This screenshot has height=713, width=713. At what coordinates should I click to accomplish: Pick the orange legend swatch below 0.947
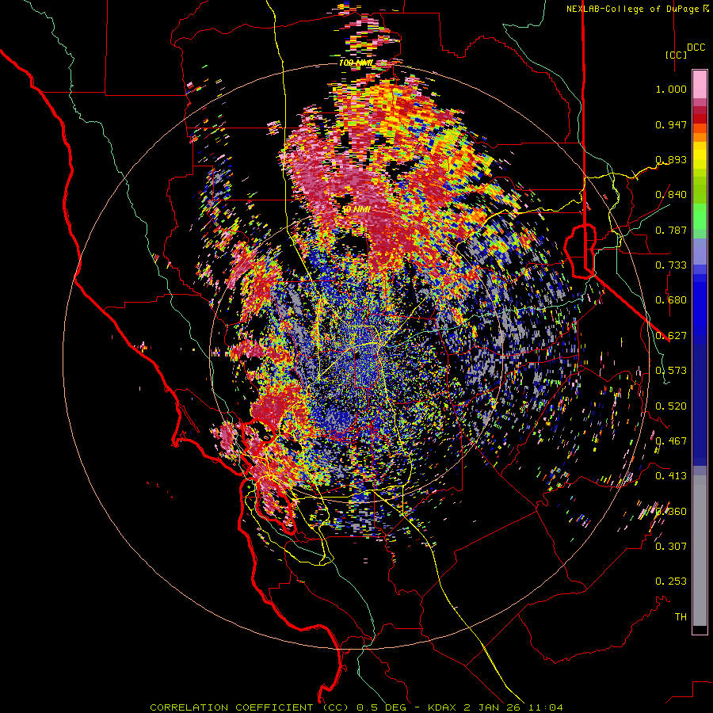click(700, 137)
